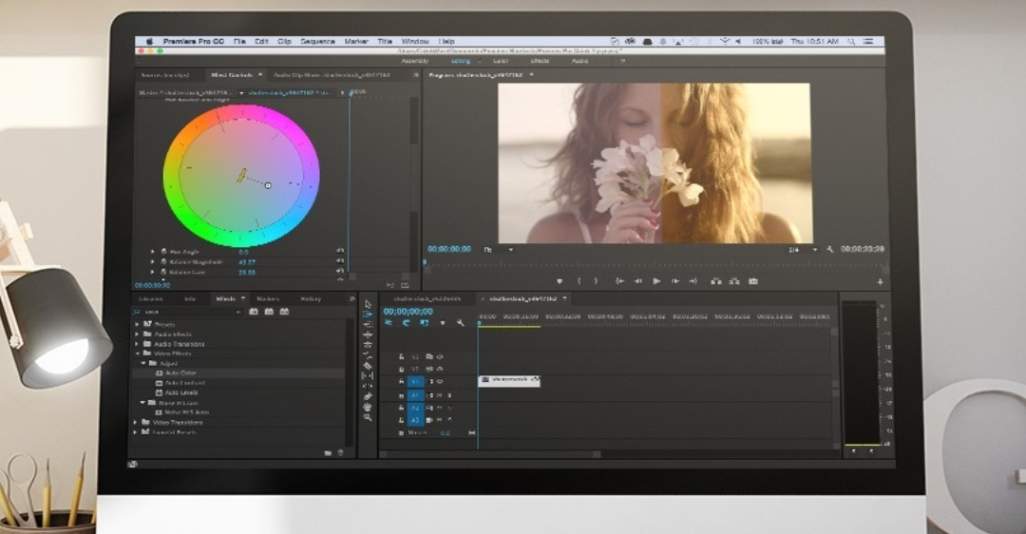Open Program monitor zoom Fit dropdown
1026x534 pixels.
pos(498,250)
